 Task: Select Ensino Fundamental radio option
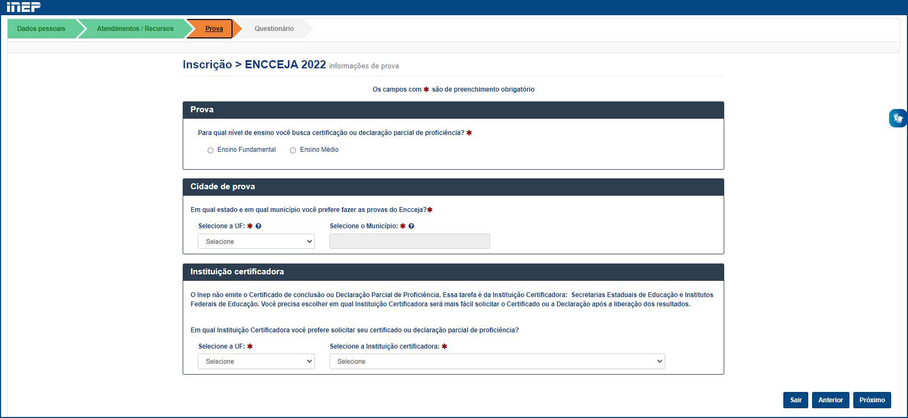coord(210,150)
